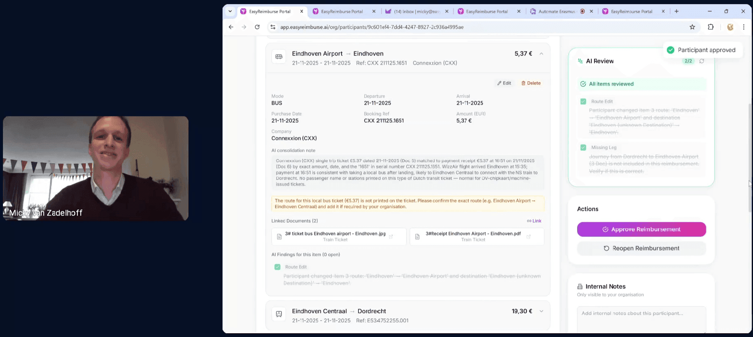The height and width of the screenshot is (337, 753).
Task: Click document icon of Receipt pdf
Action: pos(417,237)
